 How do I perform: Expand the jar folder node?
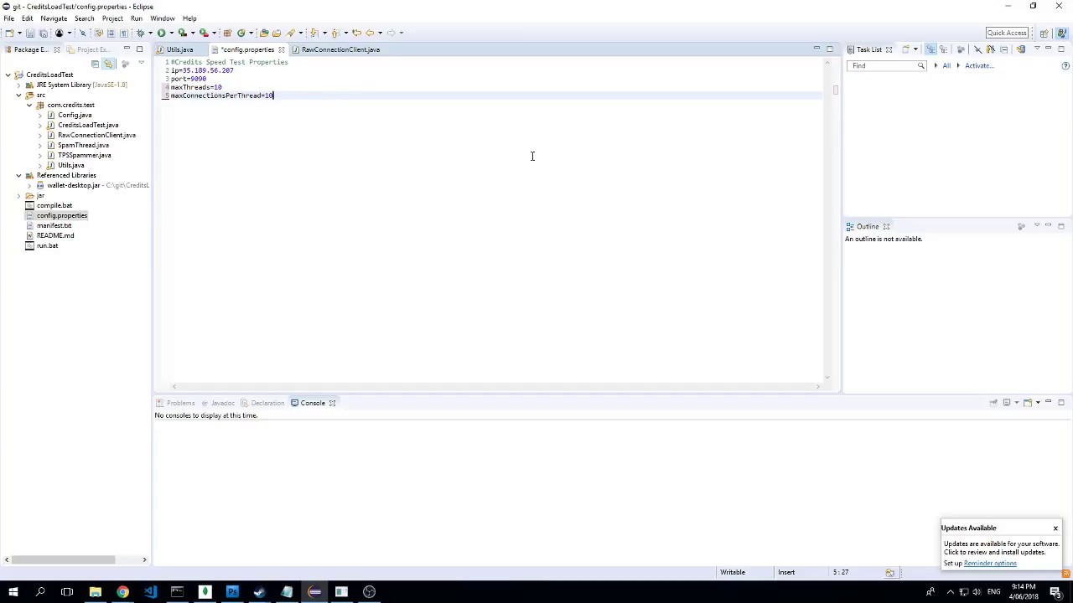[18, 195]
